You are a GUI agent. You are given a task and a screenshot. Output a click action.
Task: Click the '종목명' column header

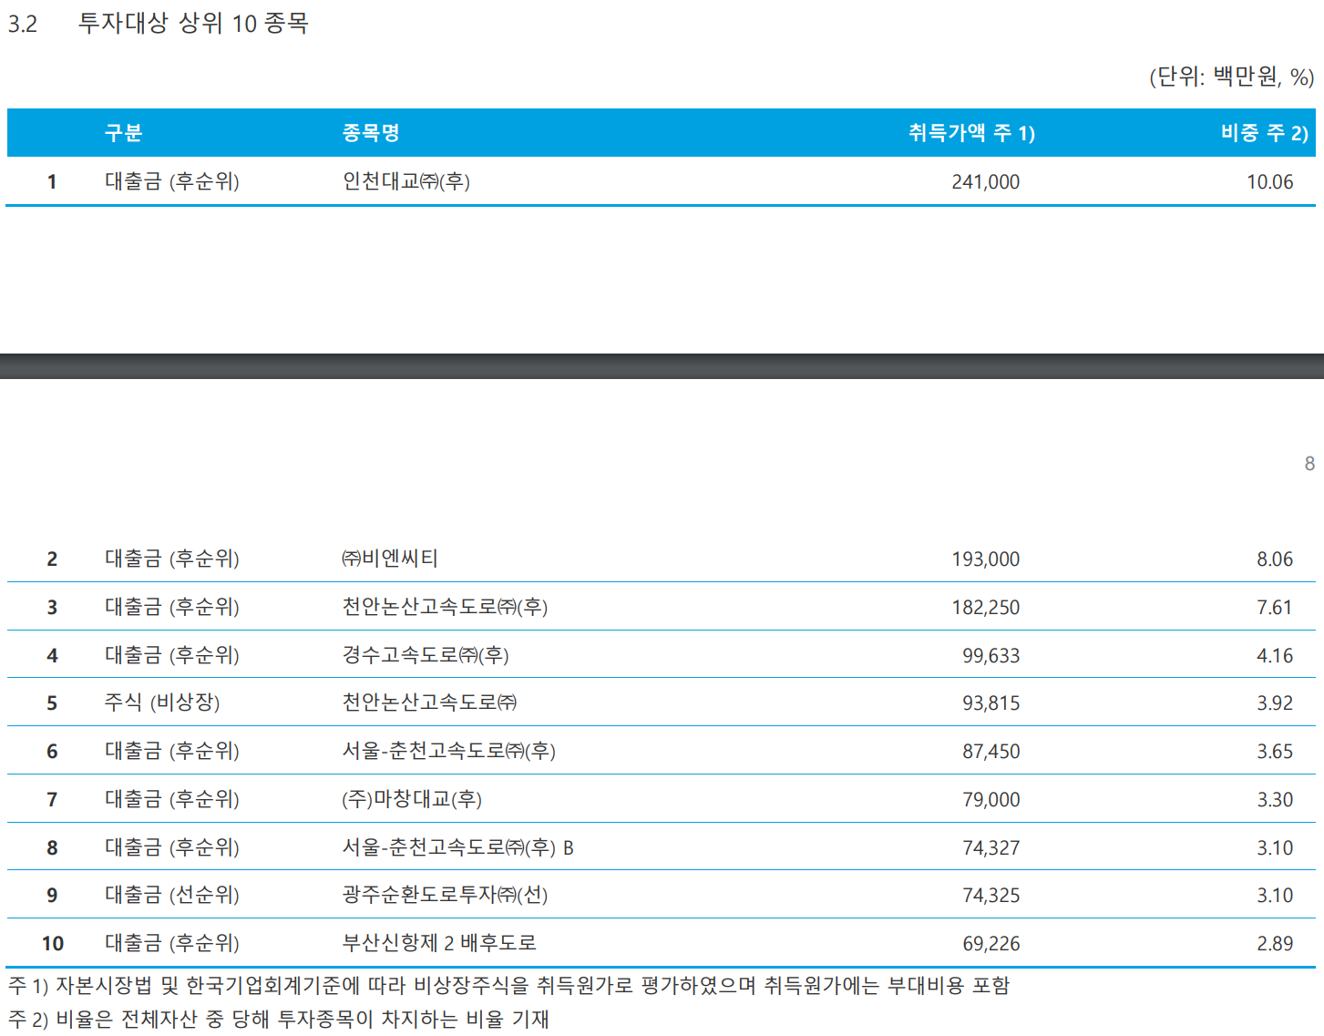coord(371,133)
